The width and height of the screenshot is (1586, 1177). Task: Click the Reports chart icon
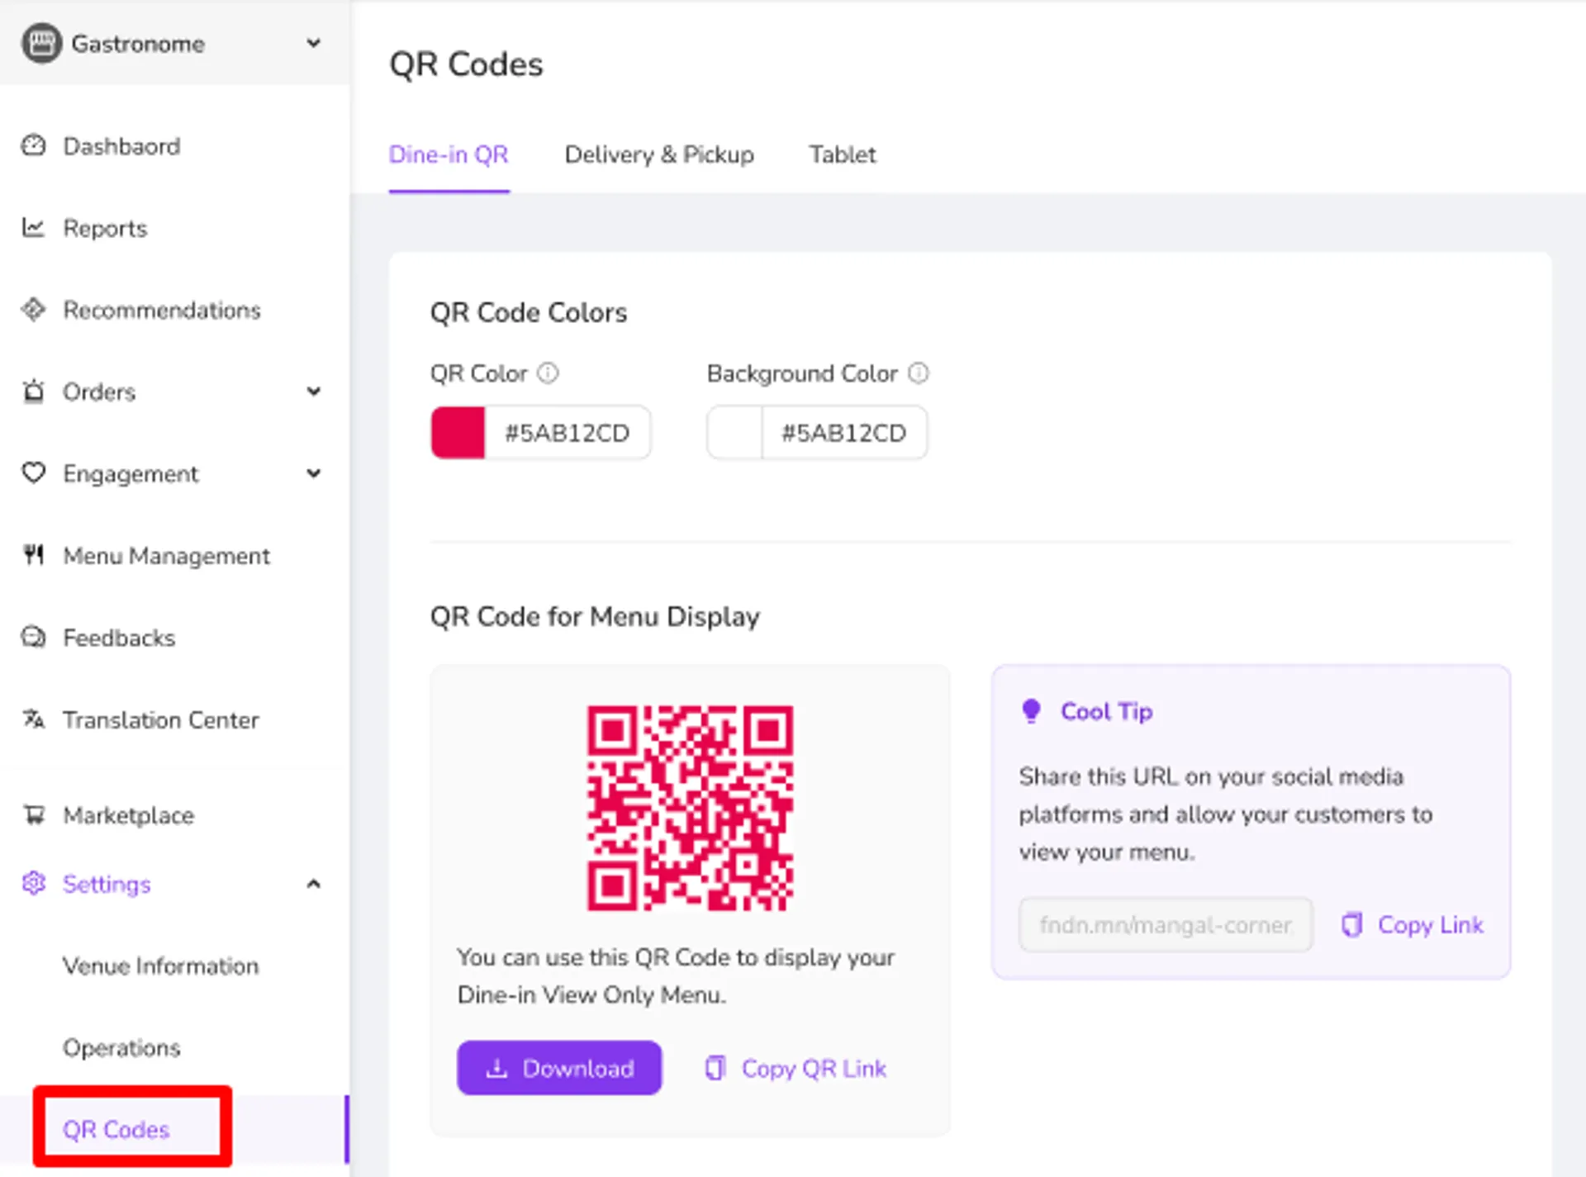pyautogui.click(x=33, y=227)
